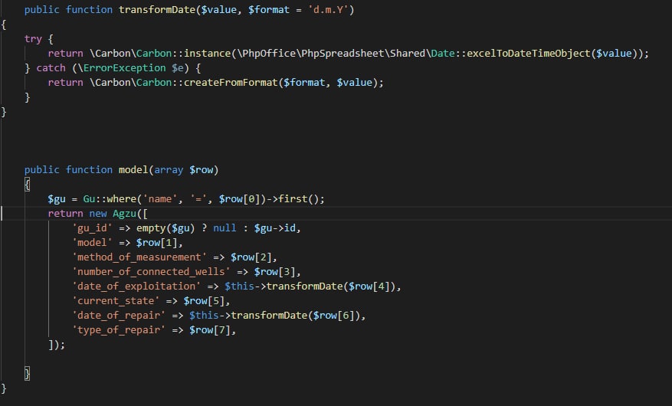Click the 'type_of_repair' key
Viewport: 672px width, 406px height.
(x=119, y=330)
